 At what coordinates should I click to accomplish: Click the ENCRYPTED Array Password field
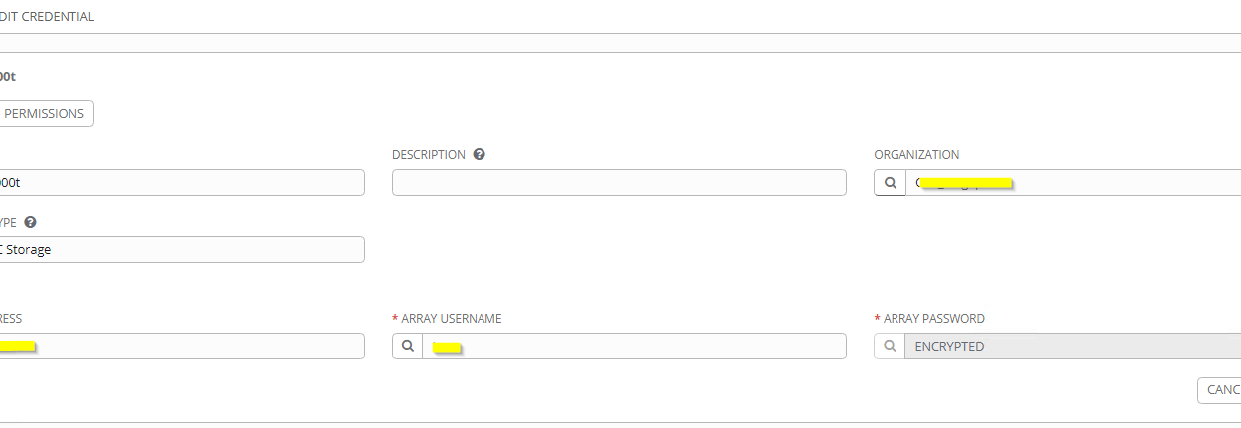(1072, 347)
